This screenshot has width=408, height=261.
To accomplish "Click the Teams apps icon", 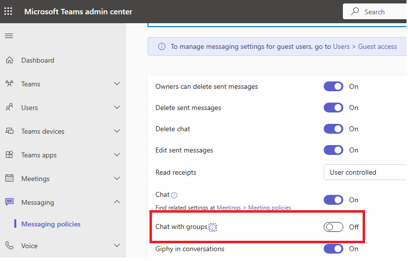I will point(9,154).
